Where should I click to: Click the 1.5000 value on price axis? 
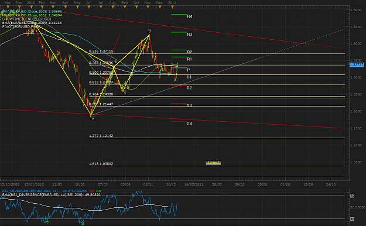click(356, 10)
